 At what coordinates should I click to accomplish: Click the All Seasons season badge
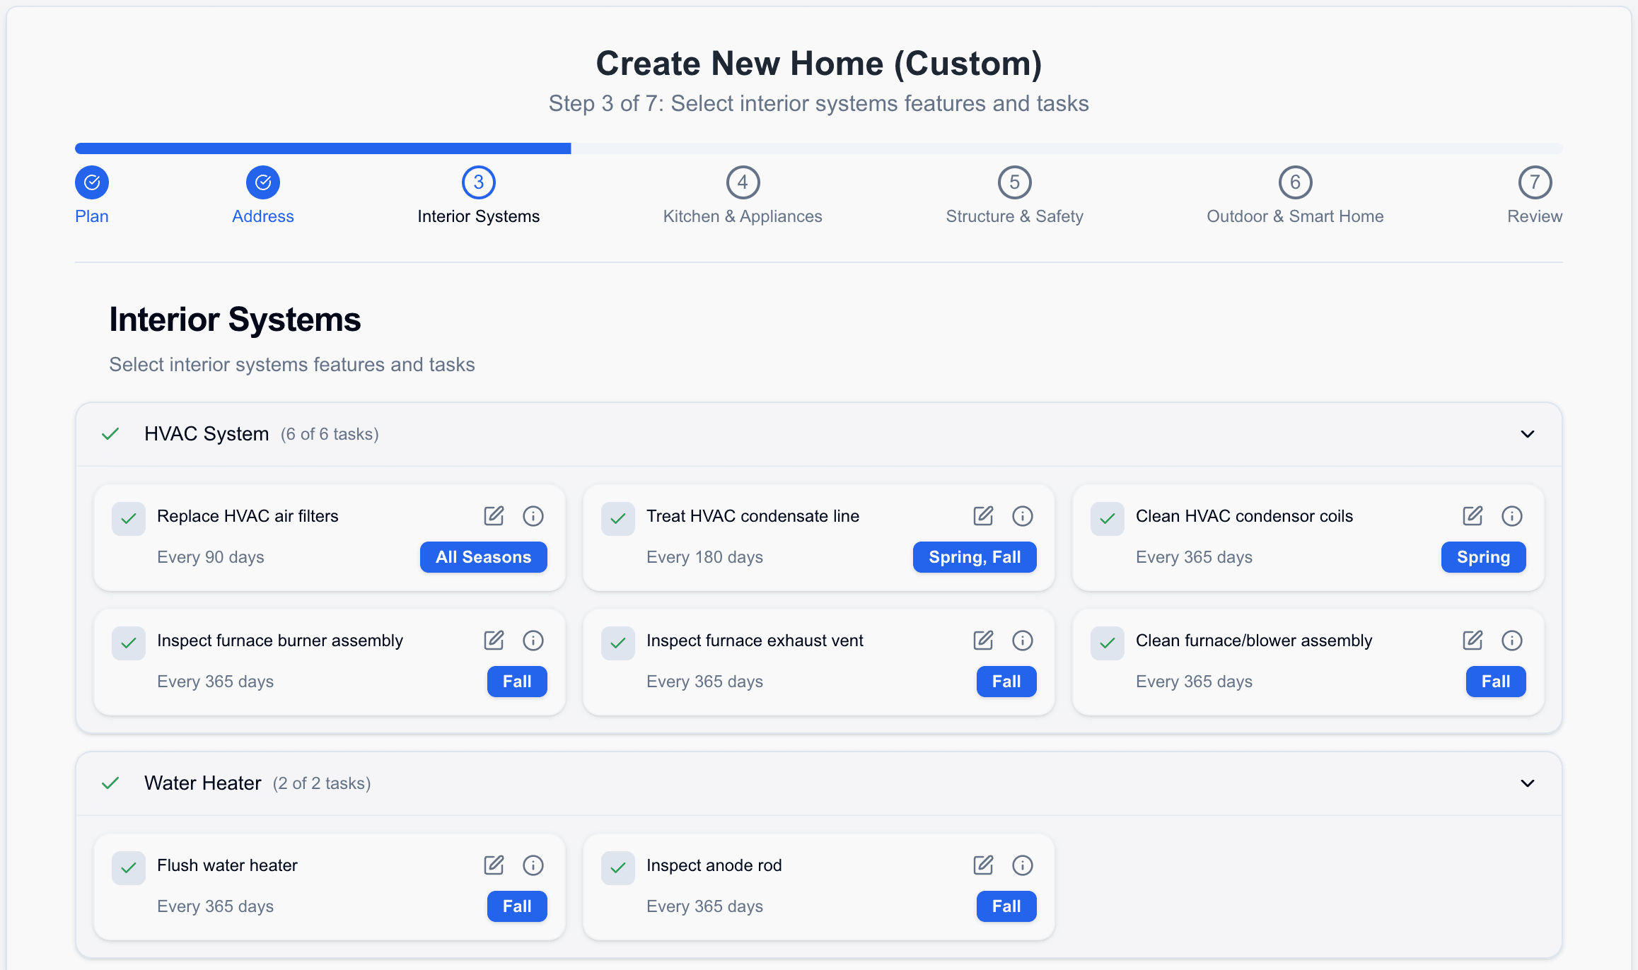(x=483, y=557)
